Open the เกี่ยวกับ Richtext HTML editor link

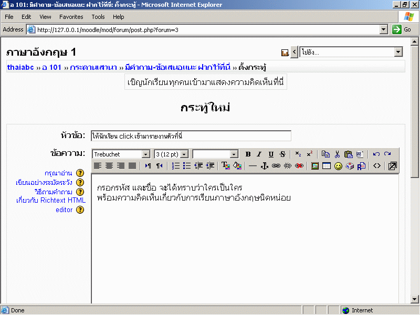click(51, 205)
